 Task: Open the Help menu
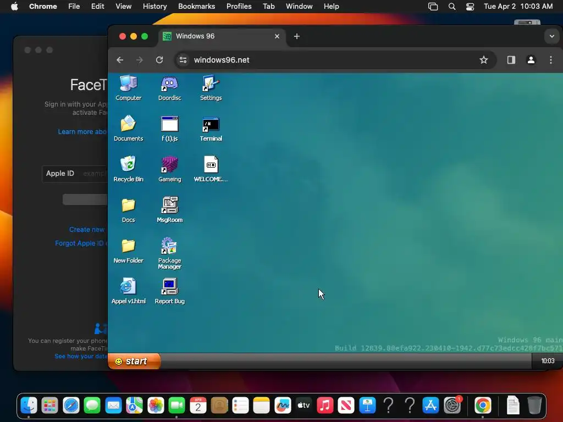[x=331, y=7]
